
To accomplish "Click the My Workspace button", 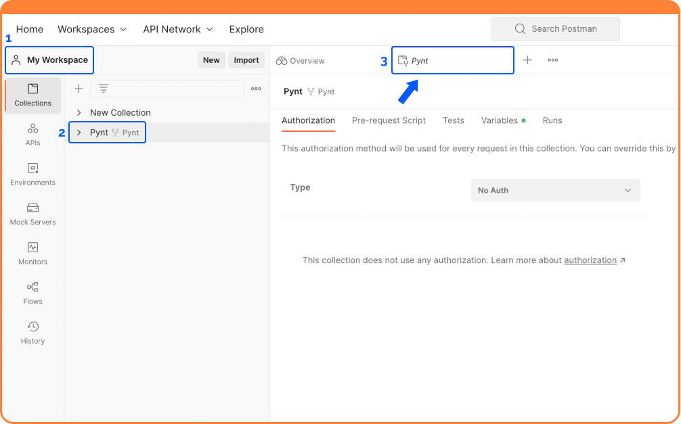I will pos(49,60).
